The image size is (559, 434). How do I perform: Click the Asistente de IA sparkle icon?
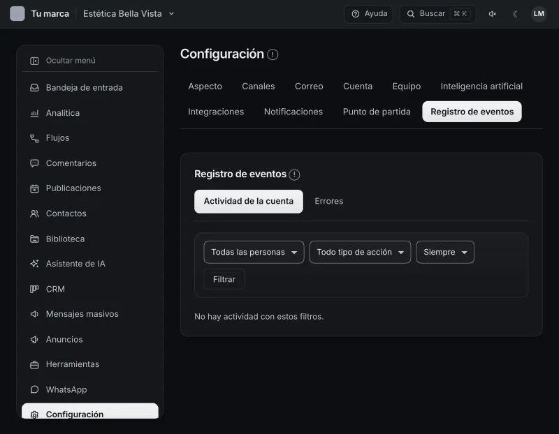(x=34, y=264)
